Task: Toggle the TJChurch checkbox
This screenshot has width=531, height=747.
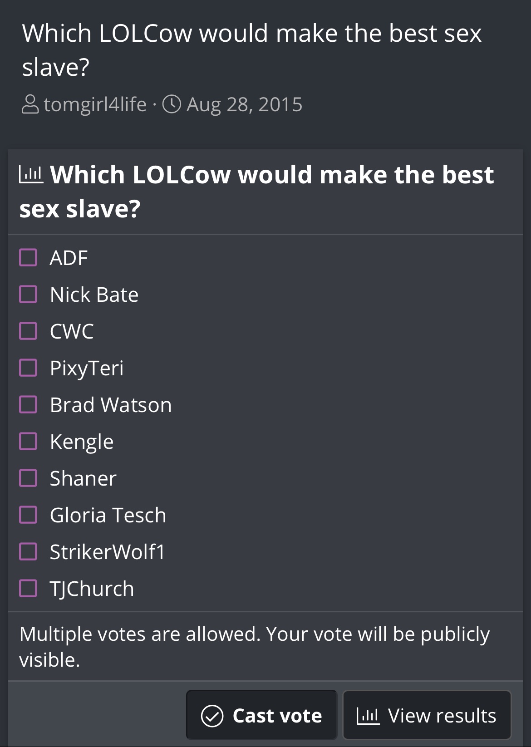Action: click(28, 588)
